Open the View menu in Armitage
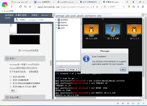 pos(67,16)
